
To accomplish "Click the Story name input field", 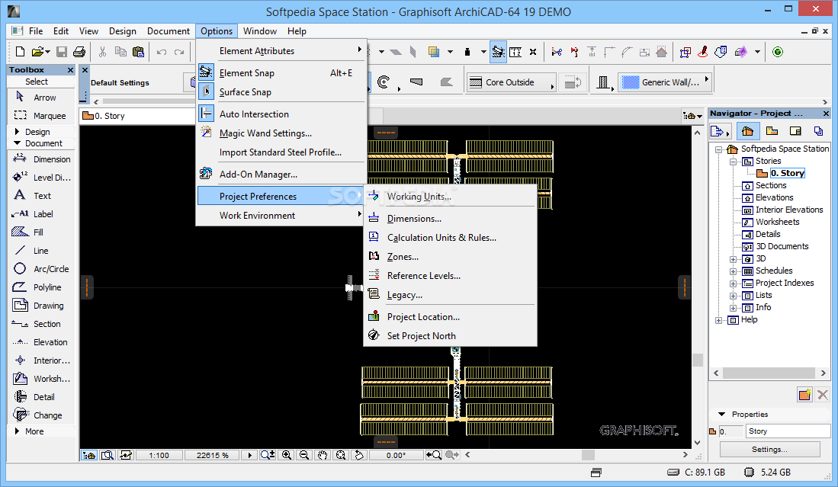I will click(x=788, y=431).
